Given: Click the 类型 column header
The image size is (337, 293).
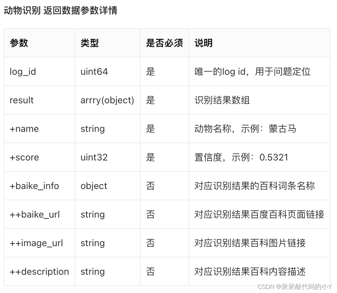Looking at the screenshot, I should (x=90, y=43).
